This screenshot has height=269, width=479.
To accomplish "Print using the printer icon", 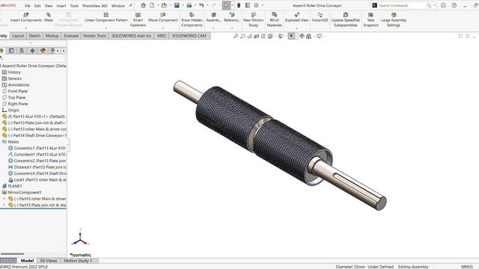I will coord(189,5).
